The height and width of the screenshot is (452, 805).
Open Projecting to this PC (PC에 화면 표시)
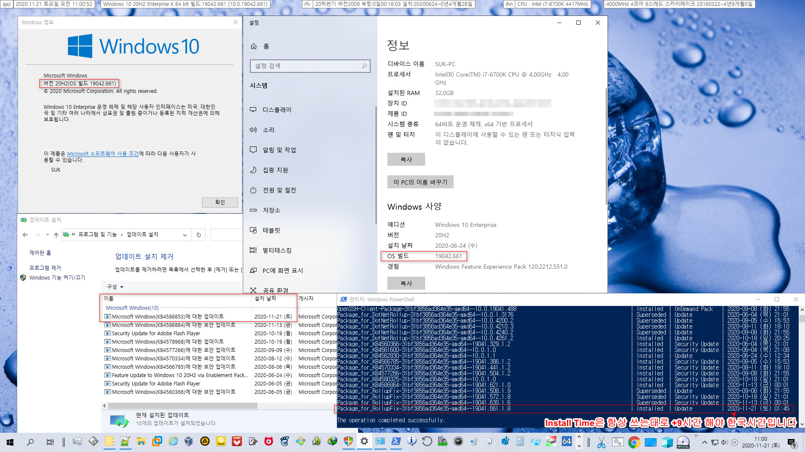pyautogui.click(x=276, y=270)
